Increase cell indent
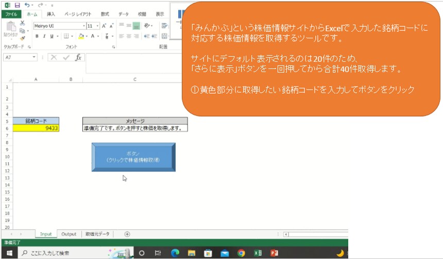The image size is (443, 259). (x=154, y=36)
